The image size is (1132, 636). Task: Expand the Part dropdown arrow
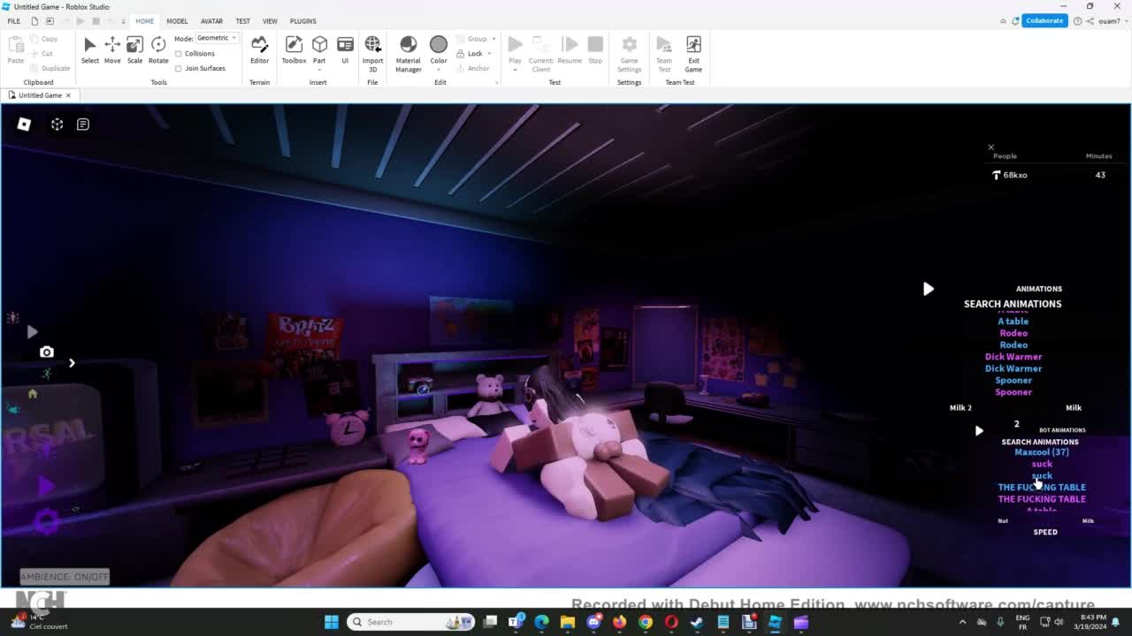(319, 69)
